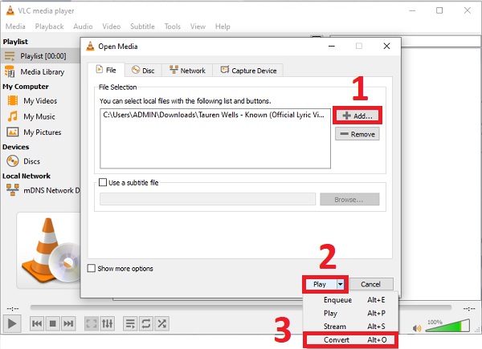Toggle the playlist view icon
482x349 pixels.
pos(130,323)
